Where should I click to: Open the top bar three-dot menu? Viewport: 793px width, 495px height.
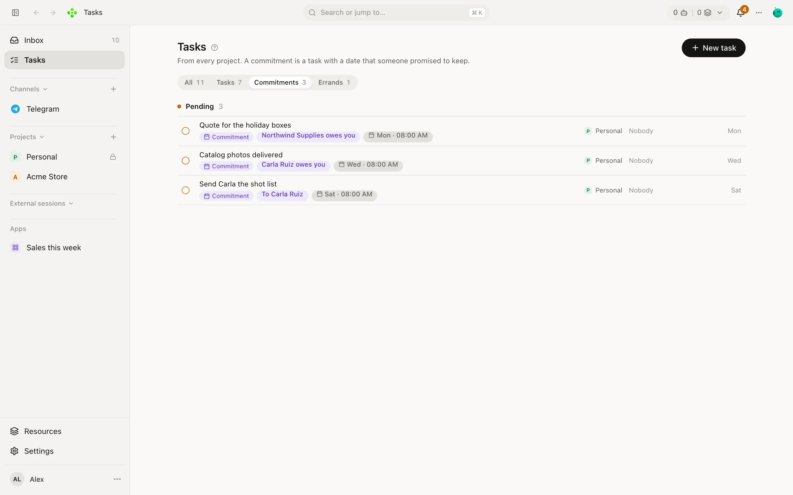(759, 12)
